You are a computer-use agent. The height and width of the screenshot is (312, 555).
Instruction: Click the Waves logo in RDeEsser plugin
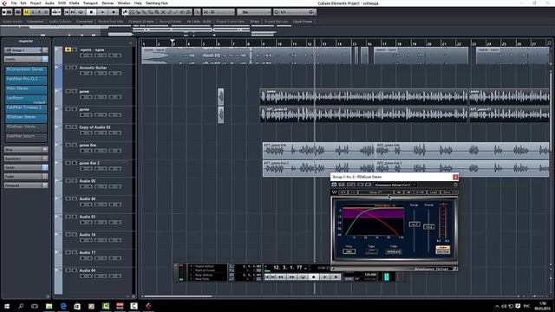(x=334, y=192)
